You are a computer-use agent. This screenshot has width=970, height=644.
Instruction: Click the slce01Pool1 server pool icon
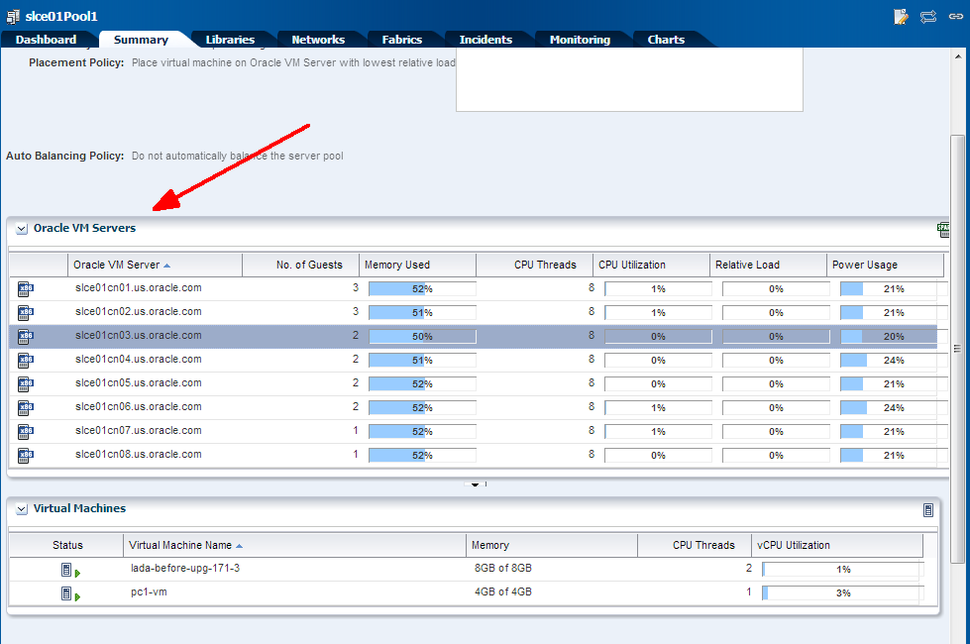point(12,16)
